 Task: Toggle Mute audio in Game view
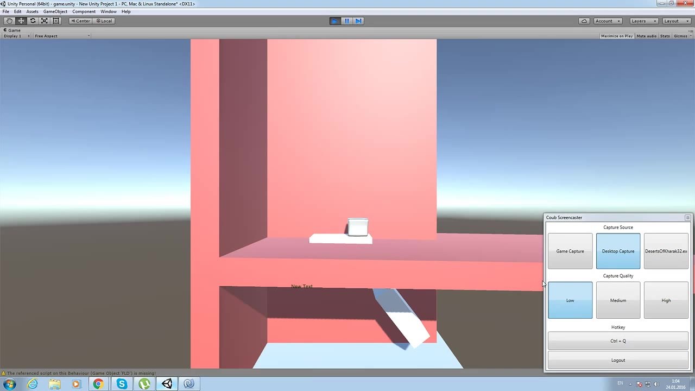[646, 36]
